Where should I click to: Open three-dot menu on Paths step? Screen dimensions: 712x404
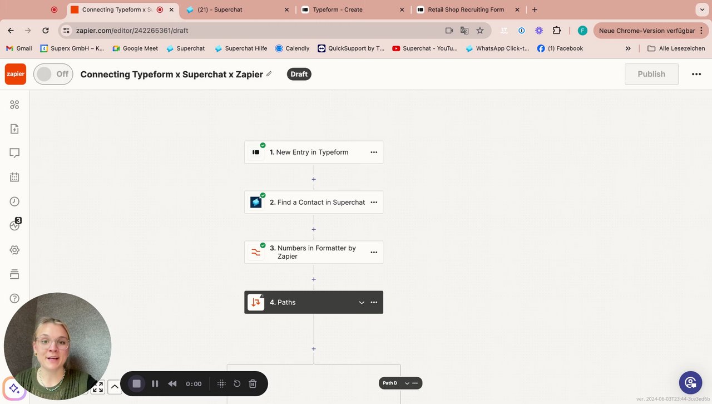[374, 302]
